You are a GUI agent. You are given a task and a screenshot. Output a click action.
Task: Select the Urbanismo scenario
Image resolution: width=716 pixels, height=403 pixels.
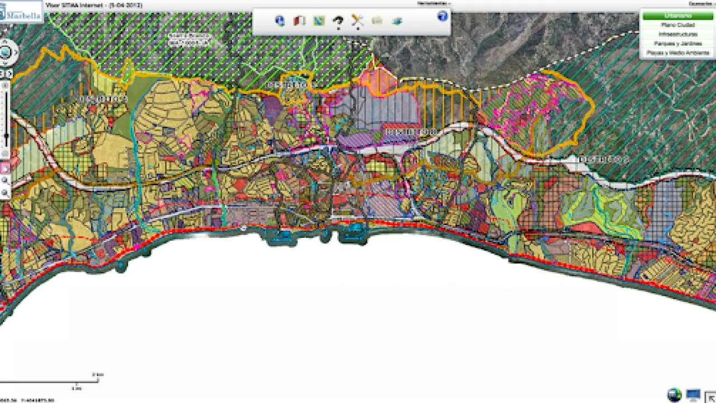677,16
